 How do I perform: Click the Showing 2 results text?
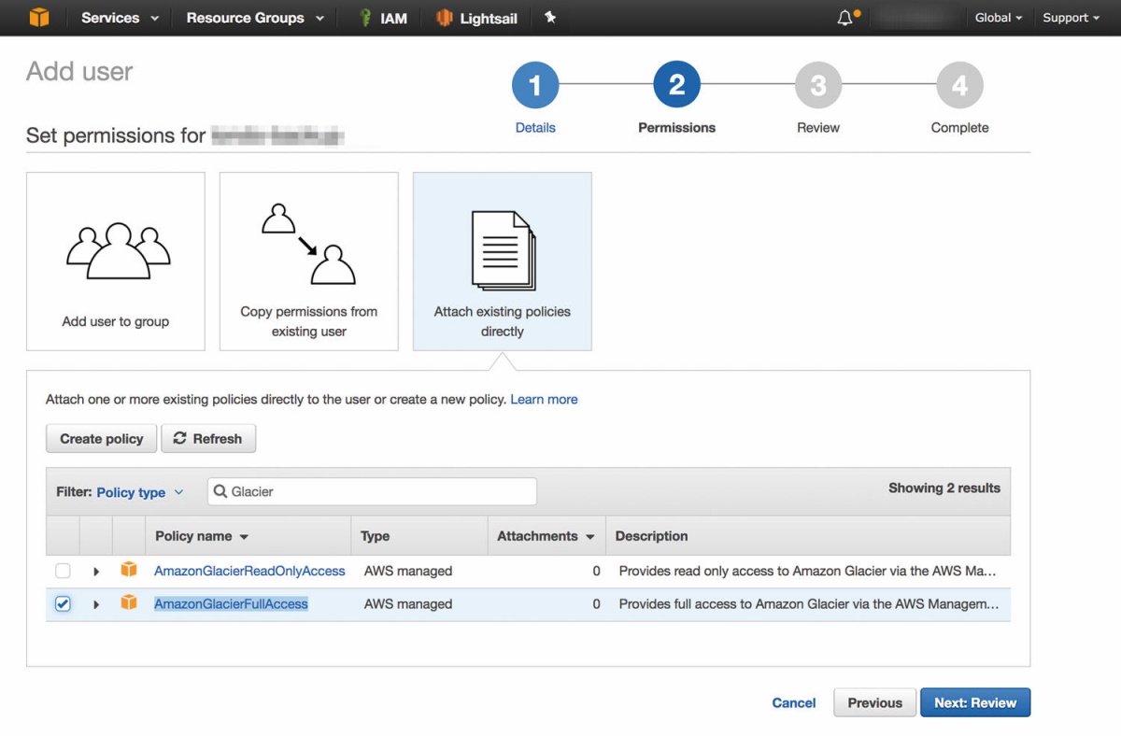point(944,488)
